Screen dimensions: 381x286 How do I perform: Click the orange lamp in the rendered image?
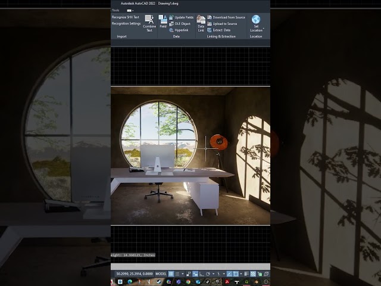[x=219, y=142]
